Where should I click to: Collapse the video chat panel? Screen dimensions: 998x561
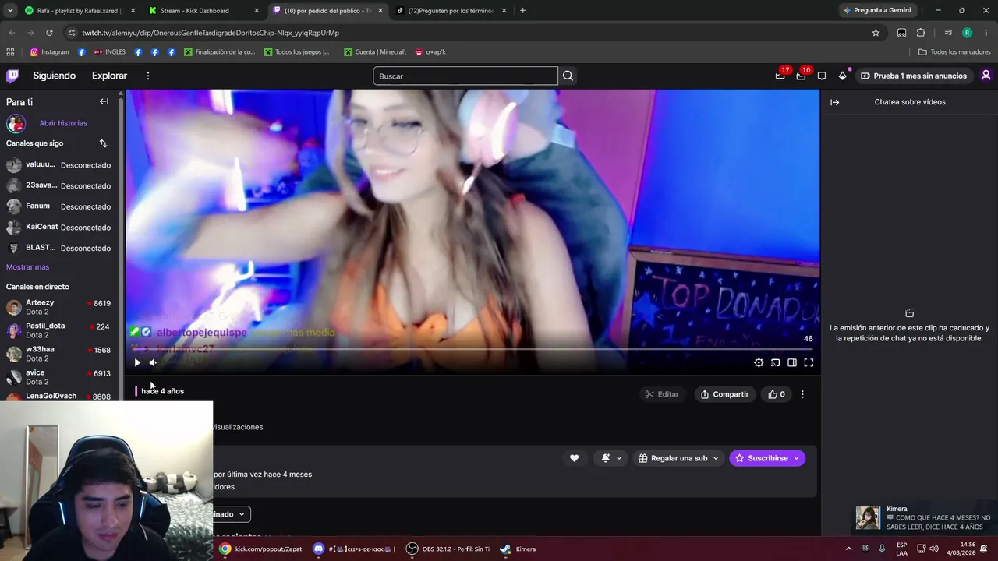[x=834, y=102]
